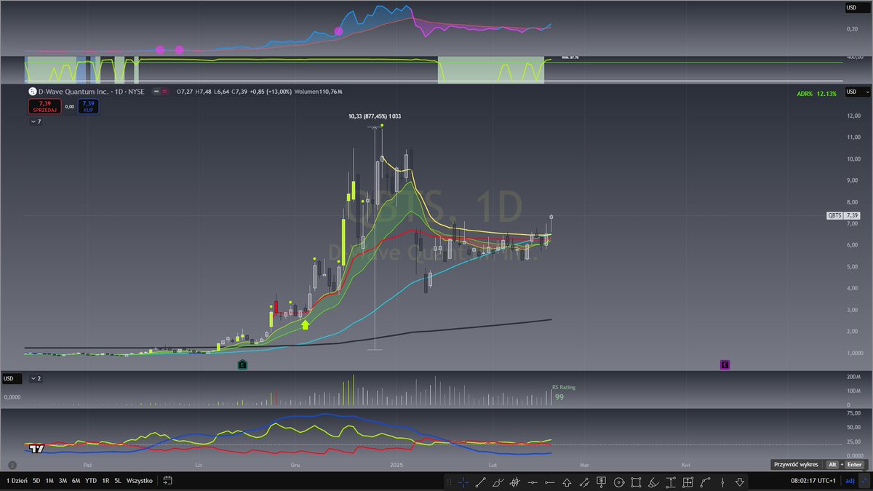Click the symbol logo beside D-Wave Quantum

tap(32, 92)
